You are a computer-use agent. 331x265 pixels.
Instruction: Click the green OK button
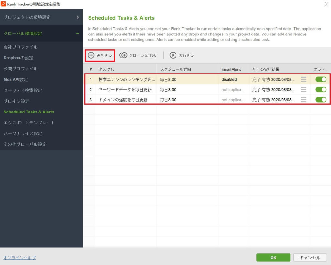pos(273,258)
